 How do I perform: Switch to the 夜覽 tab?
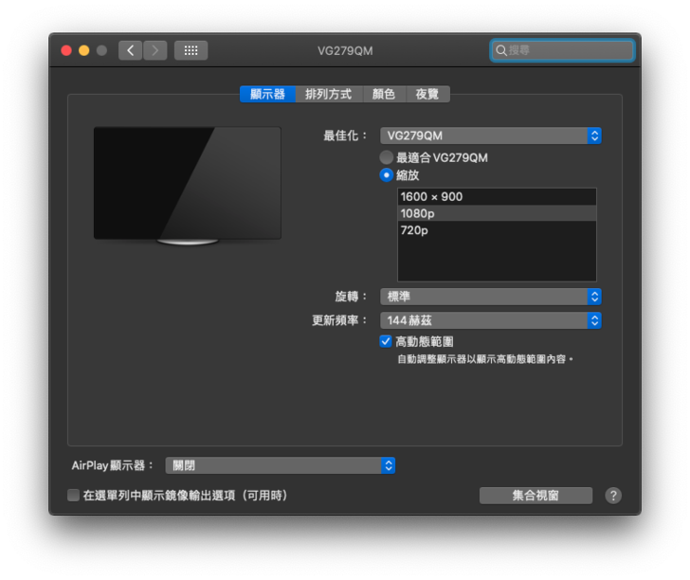[427, 95]
